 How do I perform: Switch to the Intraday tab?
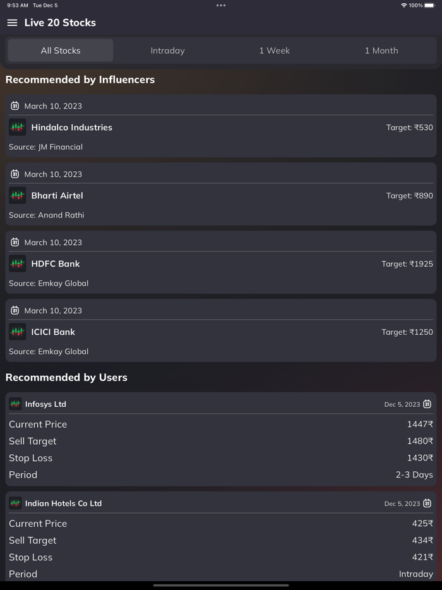[167, 51]
